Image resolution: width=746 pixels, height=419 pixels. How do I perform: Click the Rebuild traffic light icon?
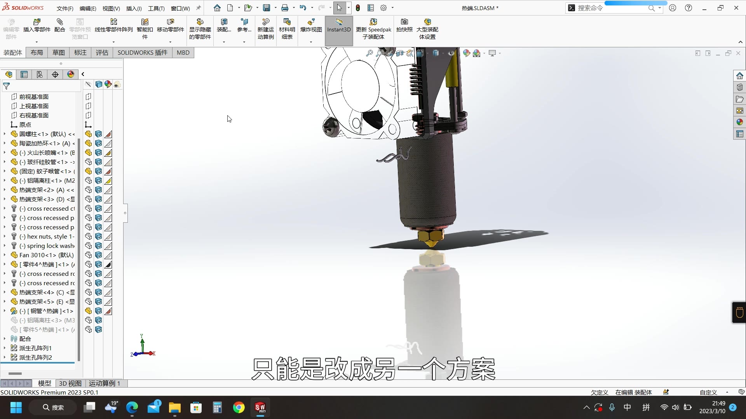pos(358,8)
